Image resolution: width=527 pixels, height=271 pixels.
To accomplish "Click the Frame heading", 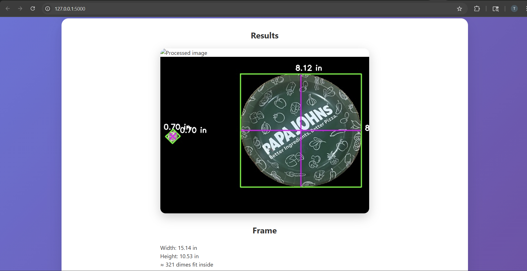I will pyautogui.click(x=265, y=231).
